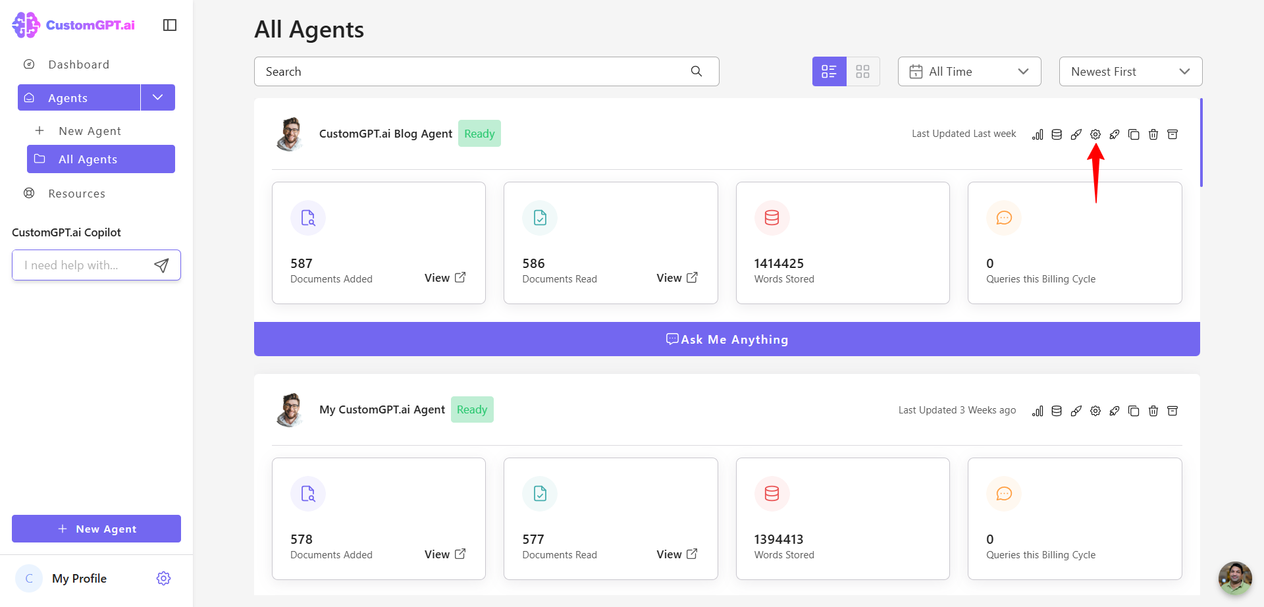Click the My CustomGPT.ai Agent avatar

point(290,409)
